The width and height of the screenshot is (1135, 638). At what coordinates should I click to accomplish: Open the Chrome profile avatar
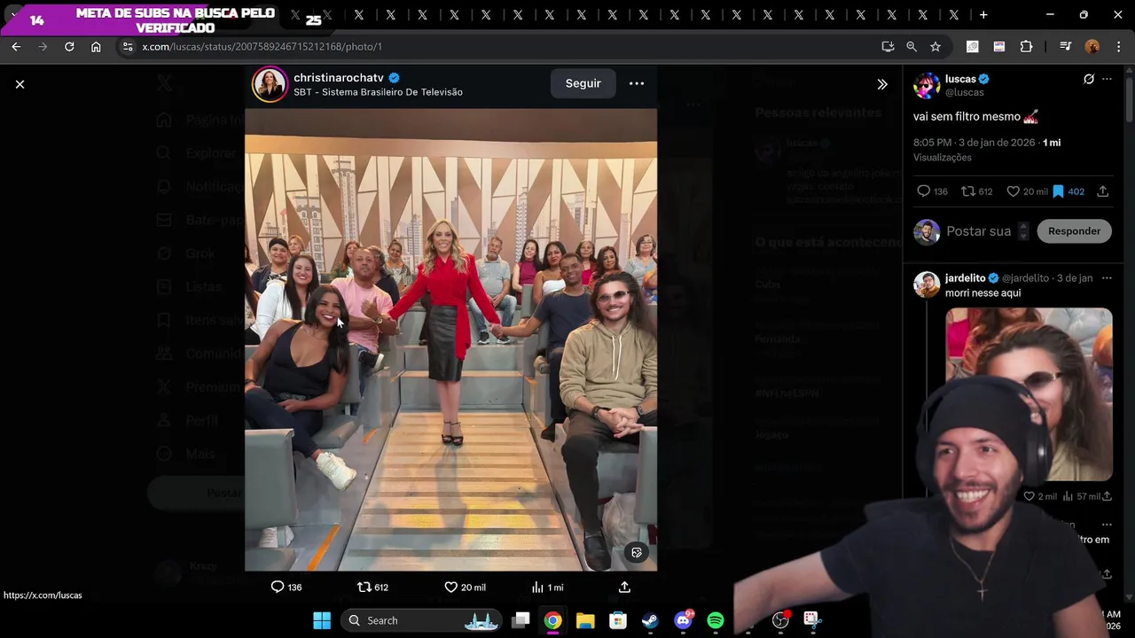click(1092, 46)
